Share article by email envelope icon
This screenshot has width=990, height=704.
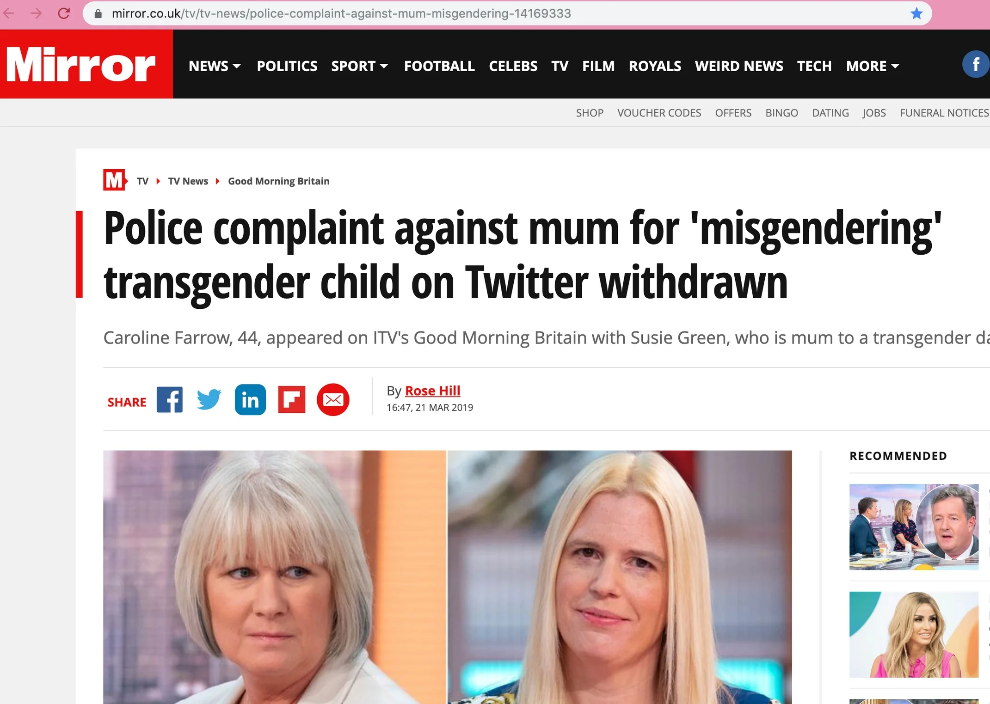click(x=333, y=399)
